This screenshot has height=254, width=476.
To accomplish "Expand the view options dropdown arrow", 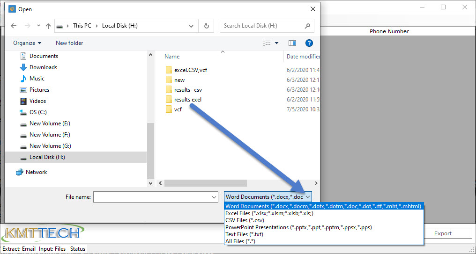I will click(x=277, y=43).
